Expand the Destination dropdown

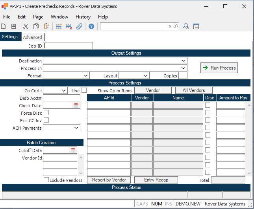(x=184, y=61)
